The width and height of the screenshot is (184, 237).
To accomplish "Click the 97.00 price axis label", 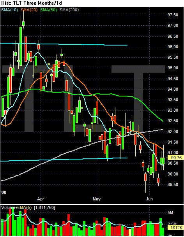I will [x=173, y=25].
